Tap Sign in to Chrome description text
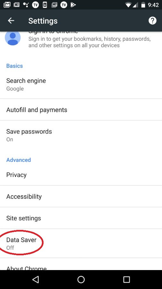Screen dimensions: 162x289 coord(90,42)
